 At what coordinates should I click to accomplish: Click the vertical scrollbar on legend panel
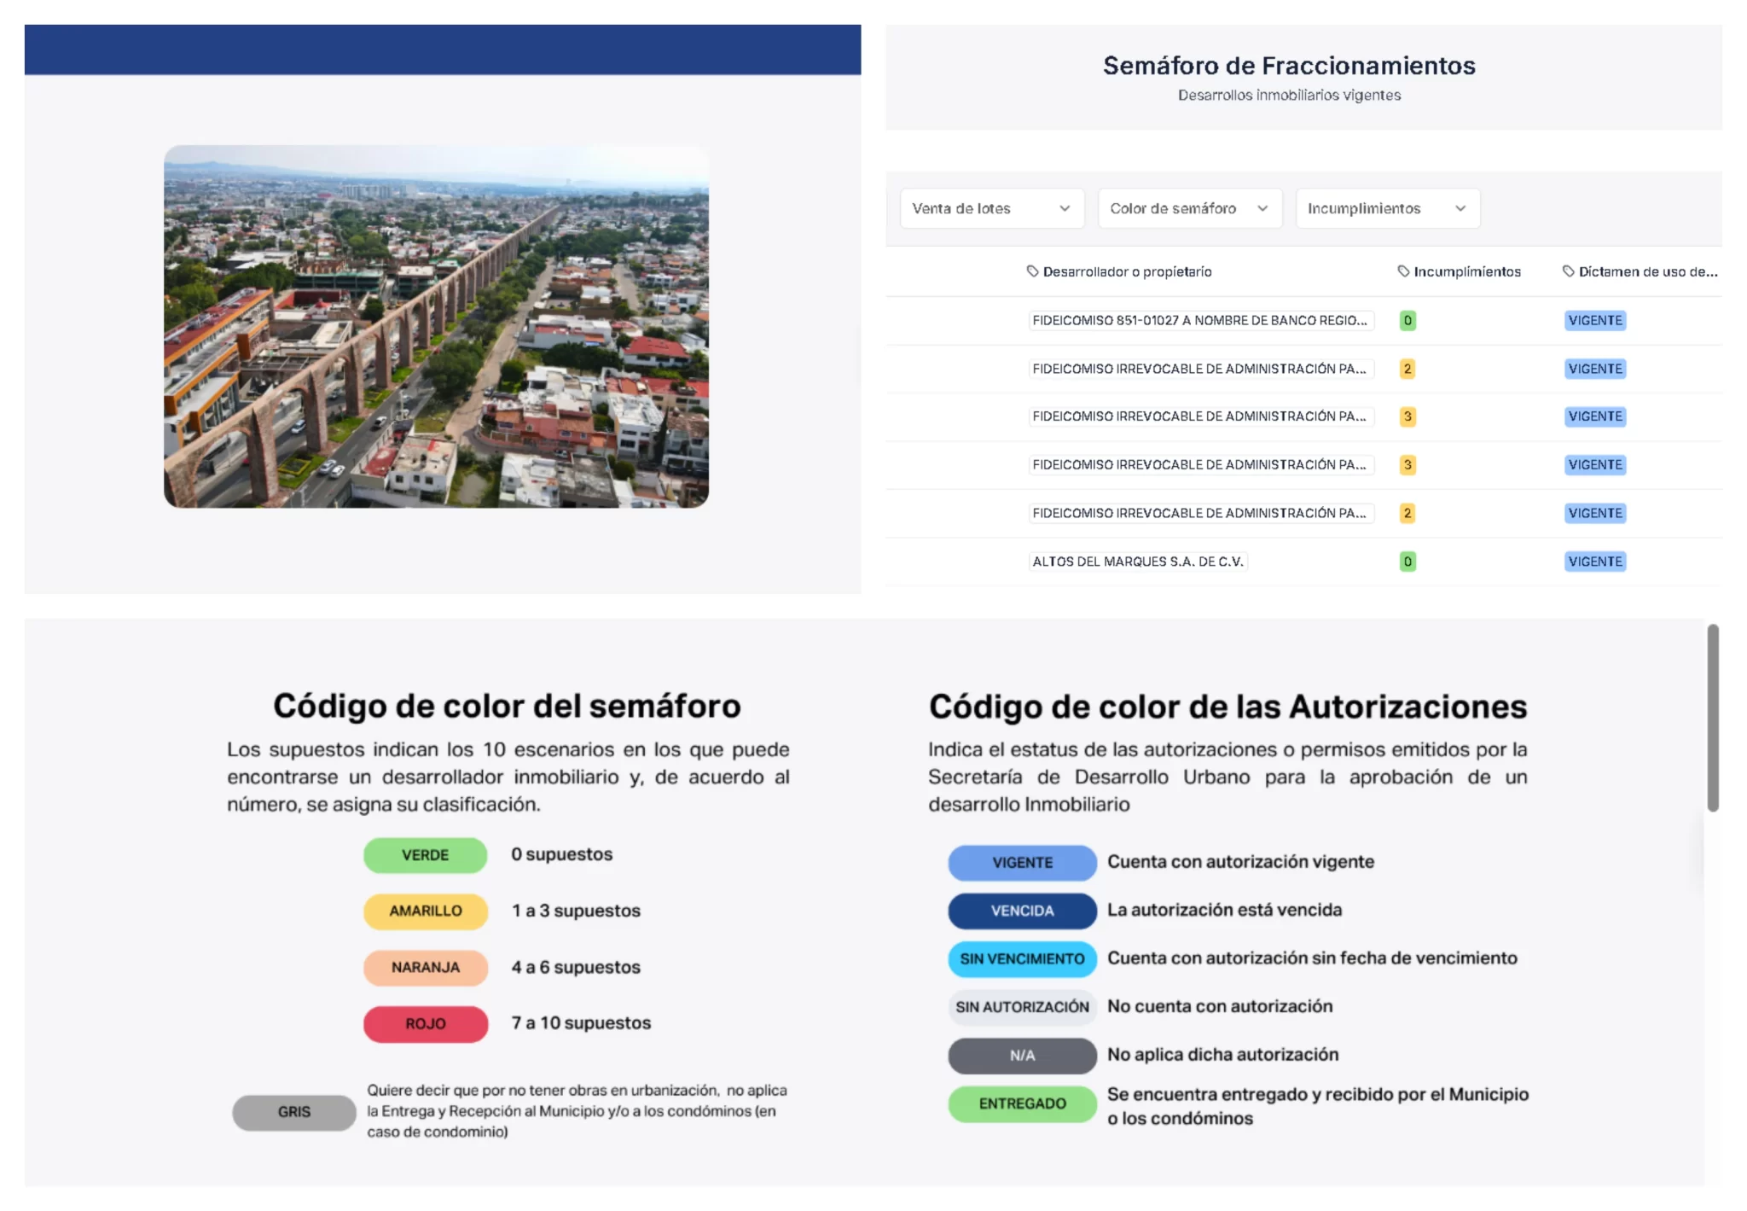pos(1712,717)
